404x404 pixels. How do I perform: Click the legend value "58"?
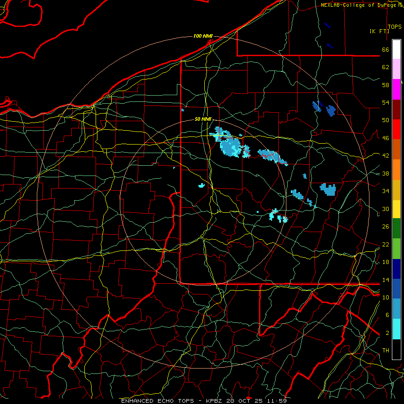pos(386,85)
